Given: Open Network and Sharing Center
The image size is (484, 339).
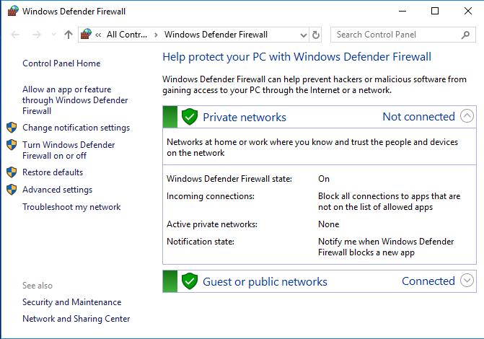Looking at the screenshot, I should coord(76,319).
